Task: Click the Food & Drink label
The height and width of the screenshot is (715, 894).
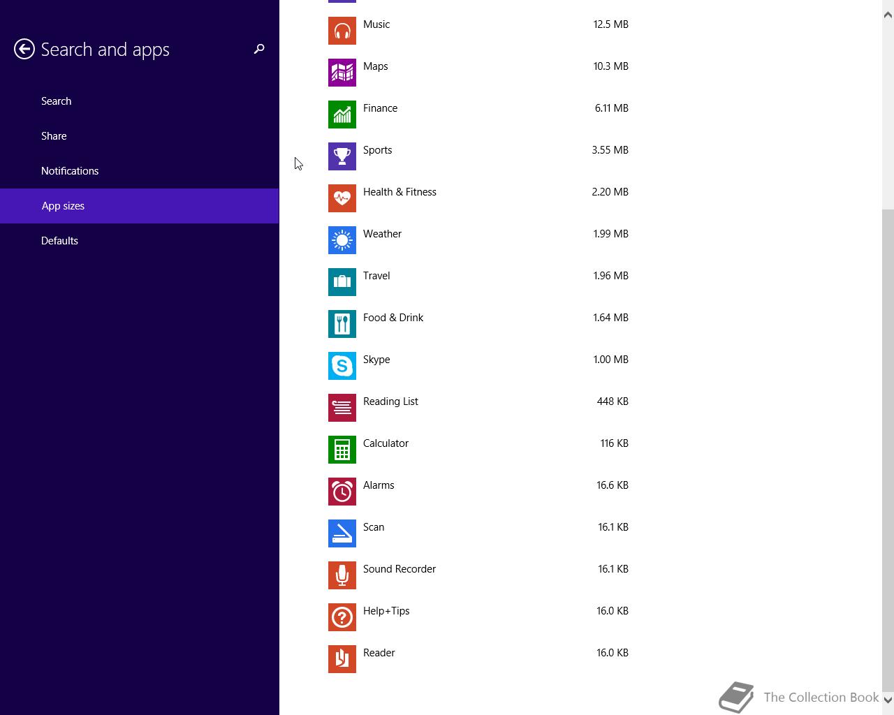Action: point(393,318)
